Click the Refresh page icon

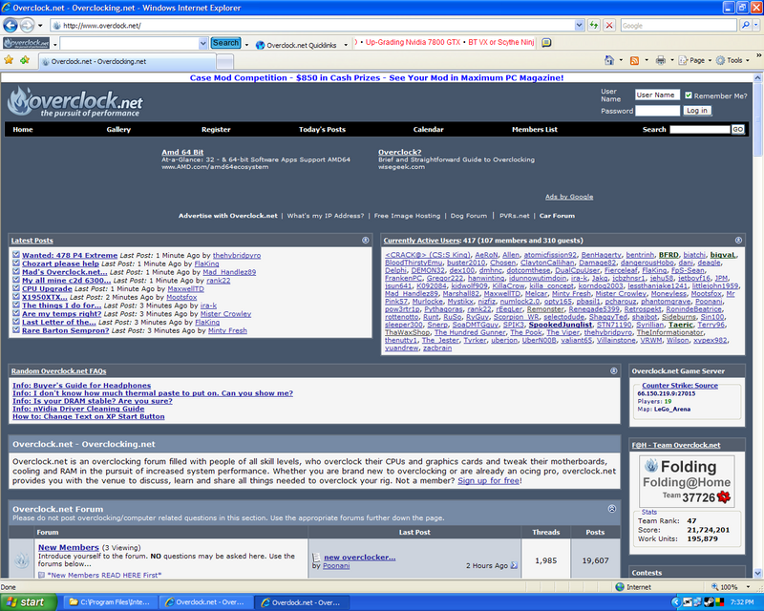(593, 26)
